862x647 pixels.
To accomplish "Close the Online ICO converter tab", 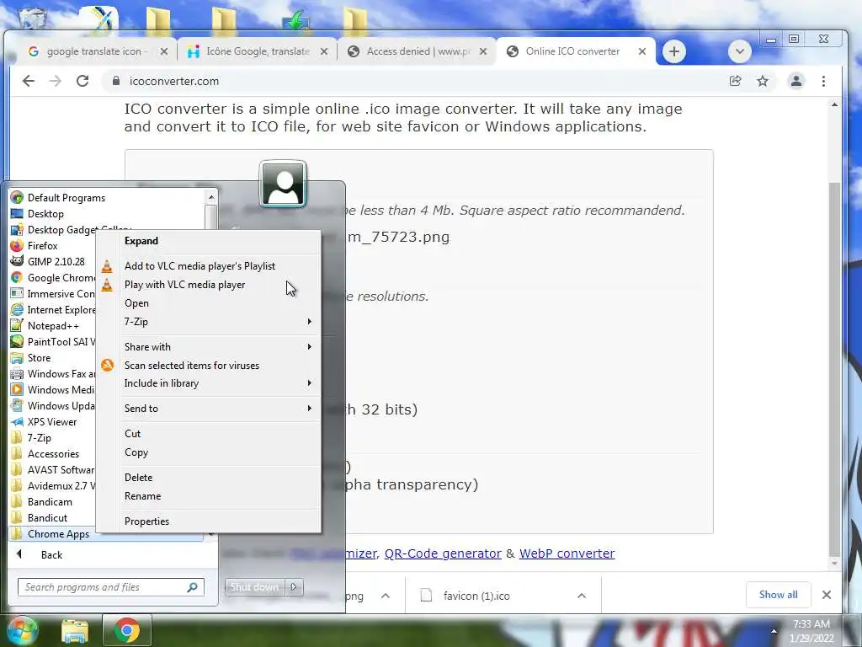I will [642, 51].
